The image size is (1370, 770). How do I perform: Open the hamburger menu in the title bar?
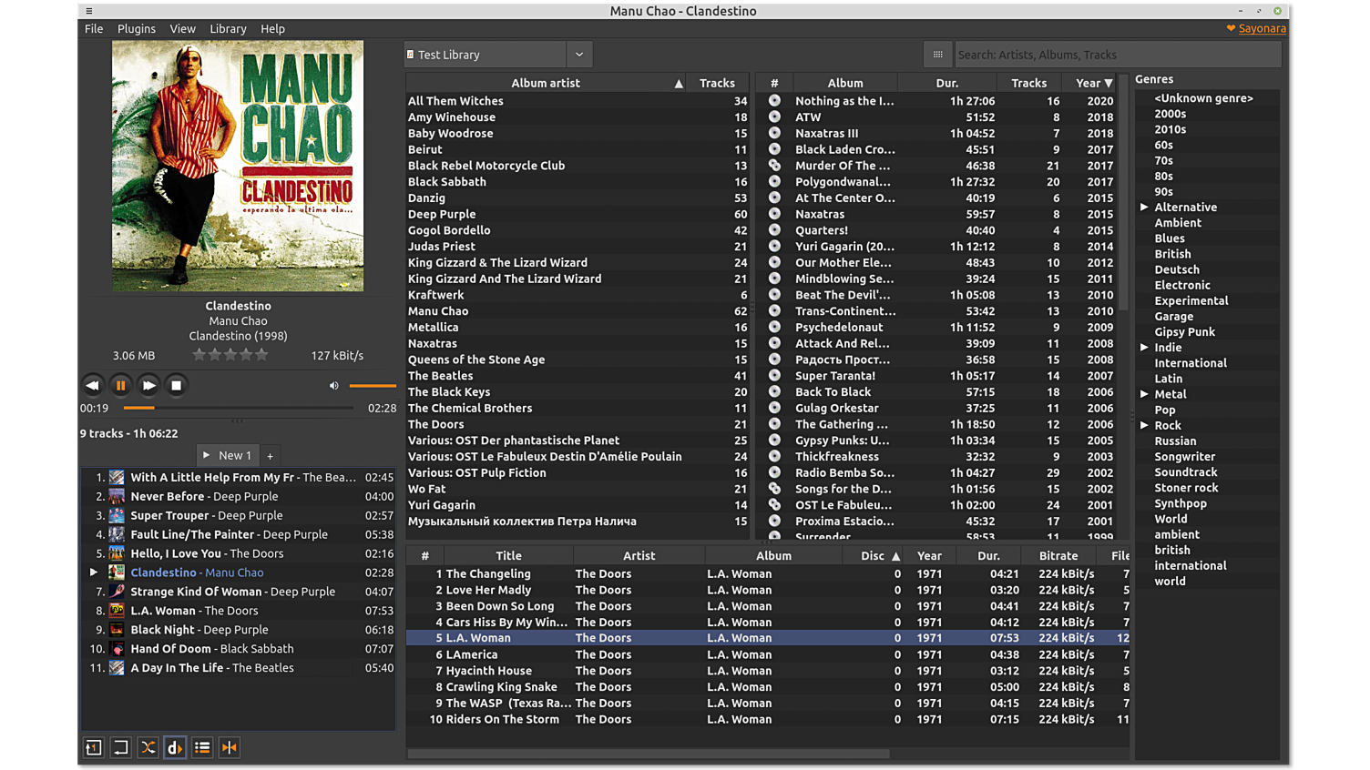tap(88, 11)
